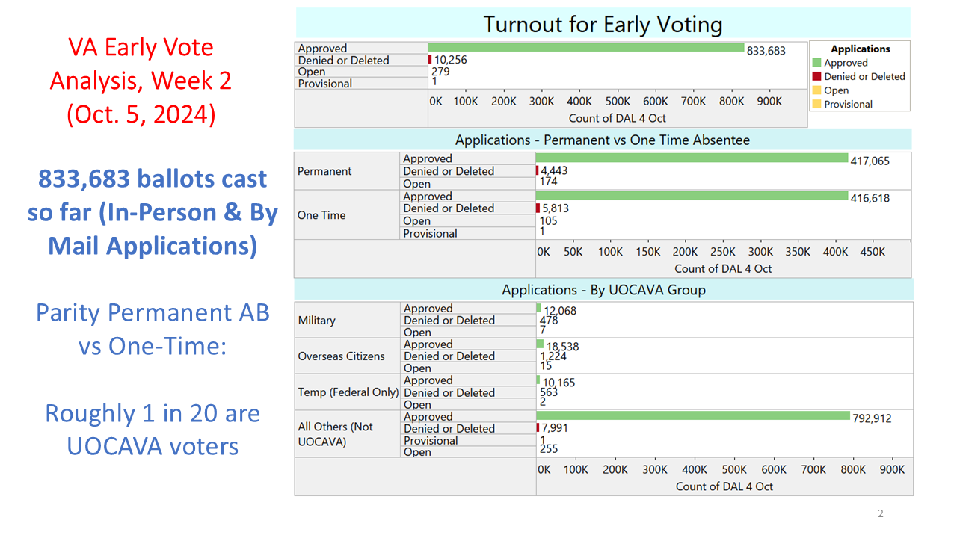This screenshot has height=538, width=957.
Task: Select the Military Approved bar labeled 12,068
Action: point(539,308)
